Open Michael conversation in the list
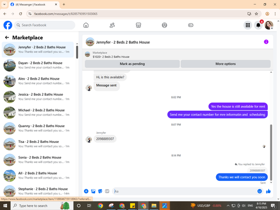 tap(38, 113)
